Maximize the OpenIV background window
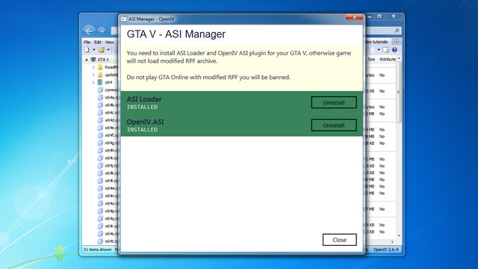Viewport: 478px width, 269px height. (379, 16)
